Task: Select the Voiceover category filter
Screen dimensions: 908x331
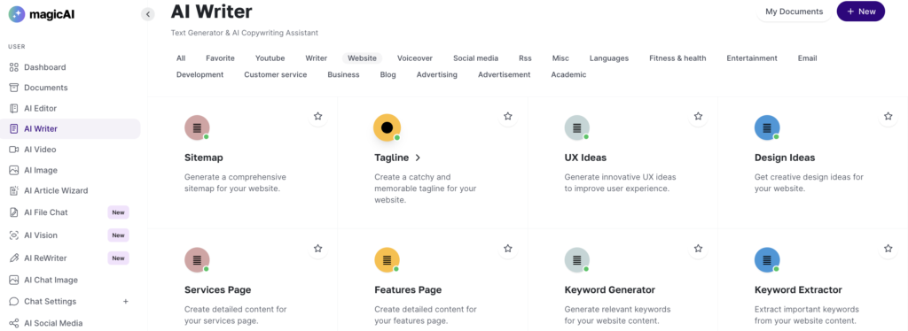Action: (415, 58)
